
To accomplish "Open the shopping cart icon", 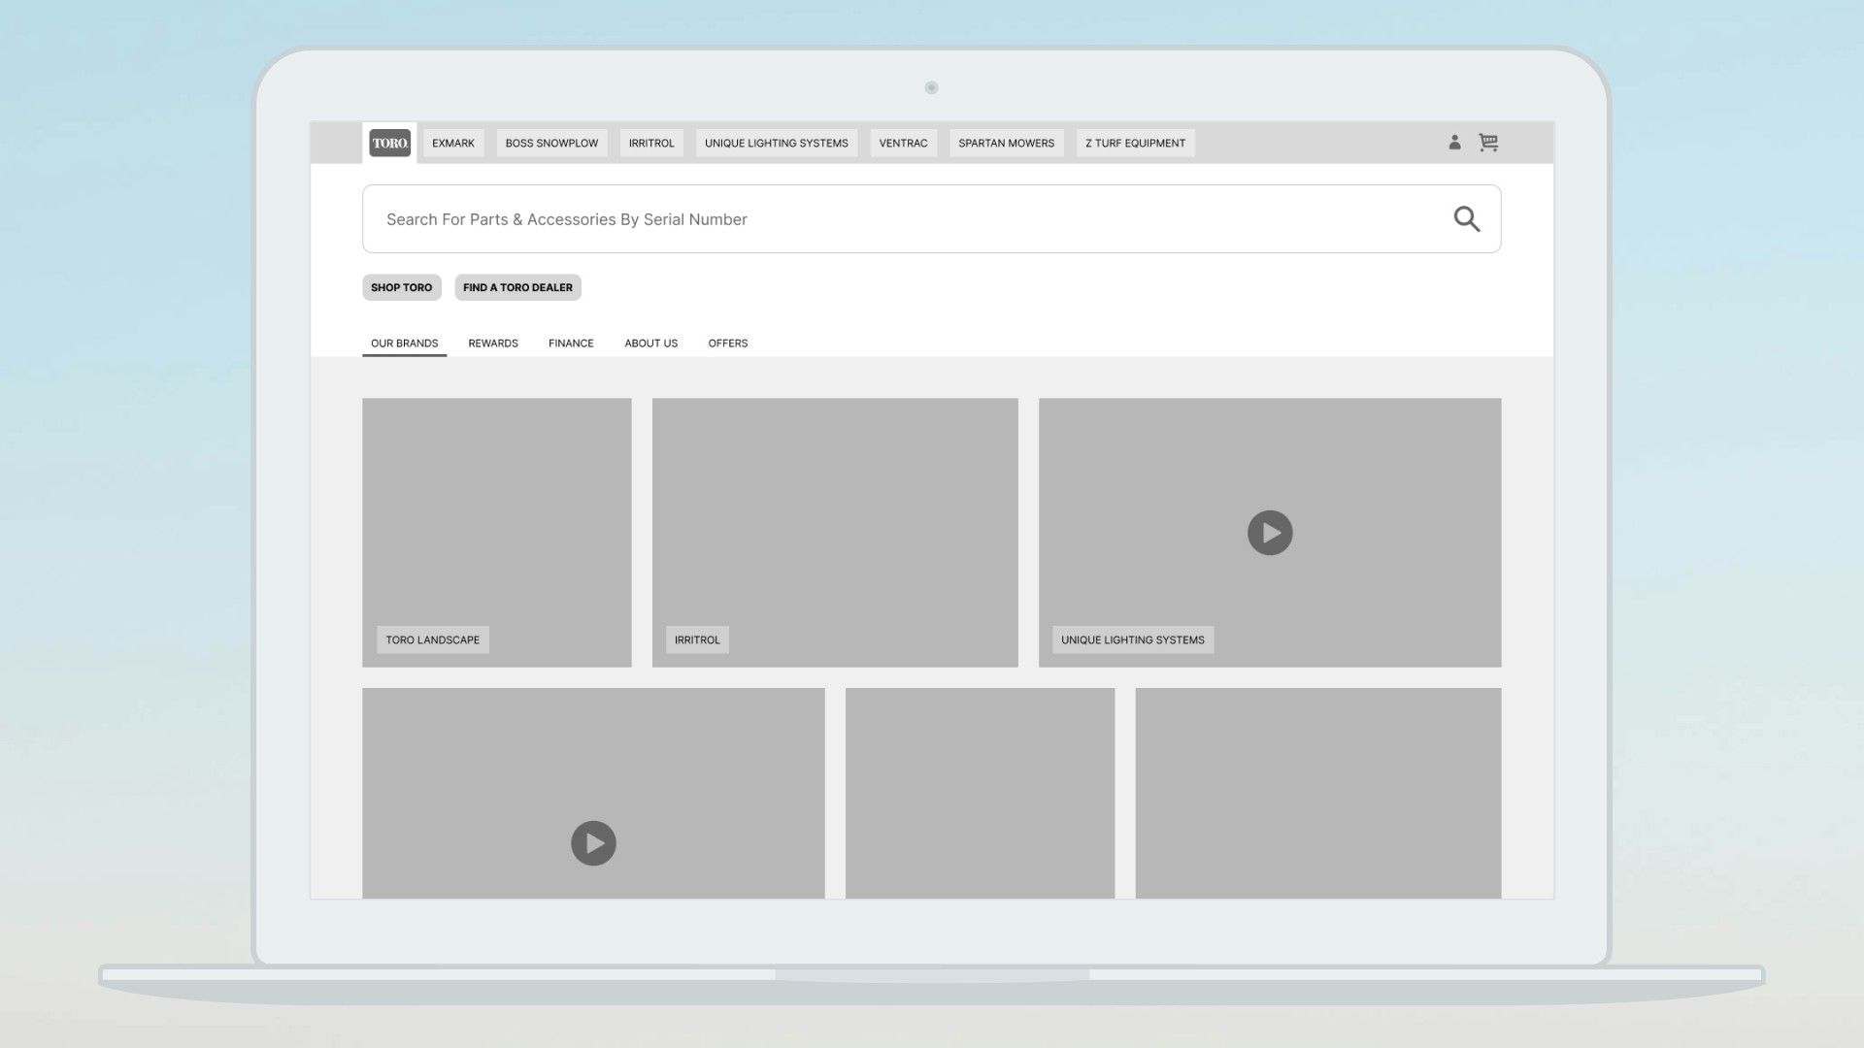I will point(1488,143).
